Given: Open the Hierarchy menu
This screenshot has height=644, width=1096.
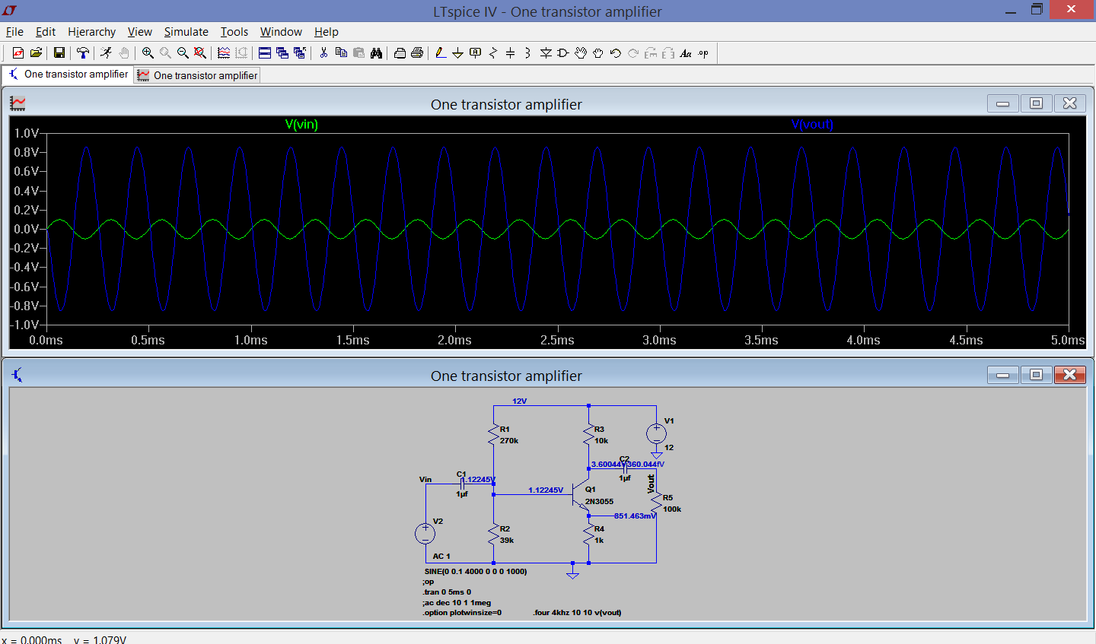Looking at the screenshot, I should point(91,32).
